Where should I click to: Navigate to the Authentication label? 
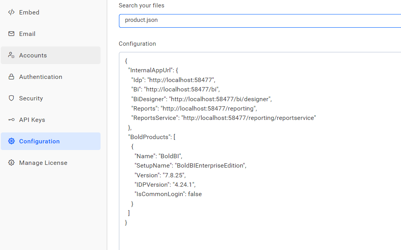click(x=41, y=77)
